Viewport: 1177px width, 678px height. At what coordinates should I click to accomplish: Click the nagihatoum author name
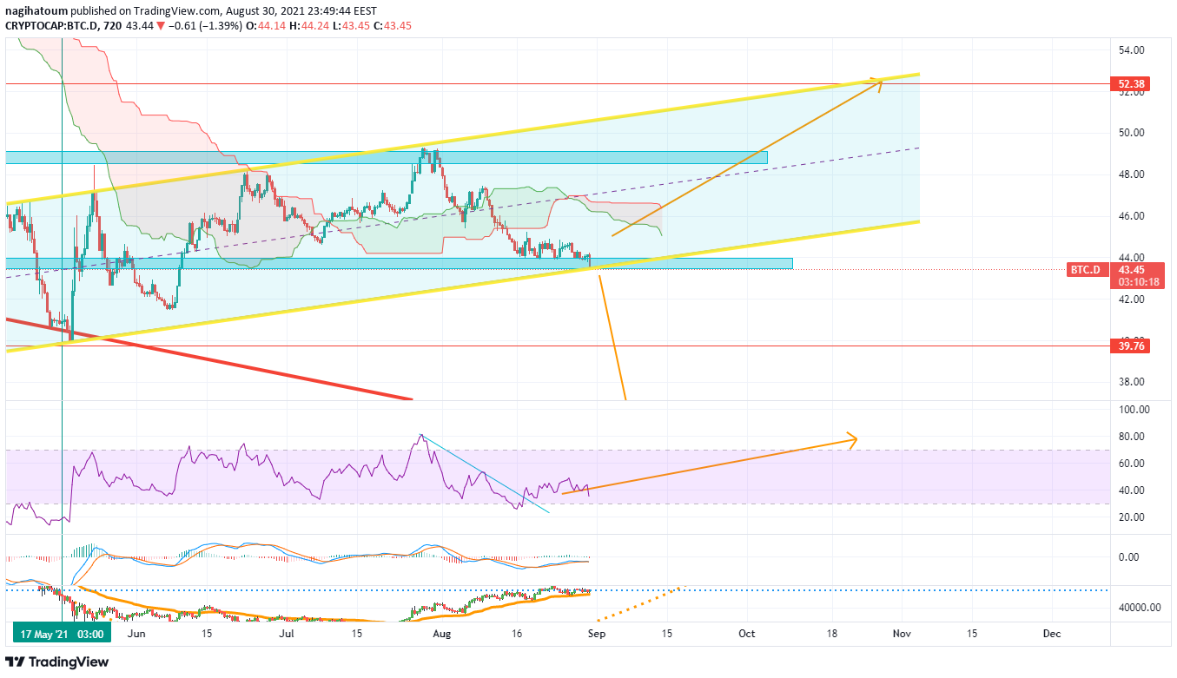[35, 12]
